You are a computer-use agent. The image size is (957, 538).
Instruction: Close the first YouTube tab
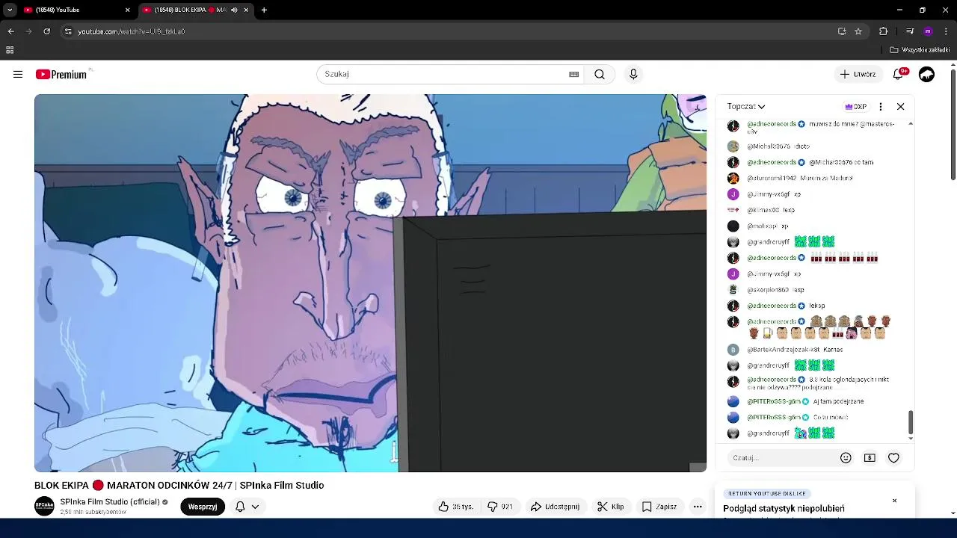coord(127,10)
